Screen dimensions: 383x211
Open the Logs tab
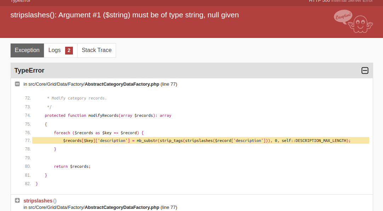(55, 50)
